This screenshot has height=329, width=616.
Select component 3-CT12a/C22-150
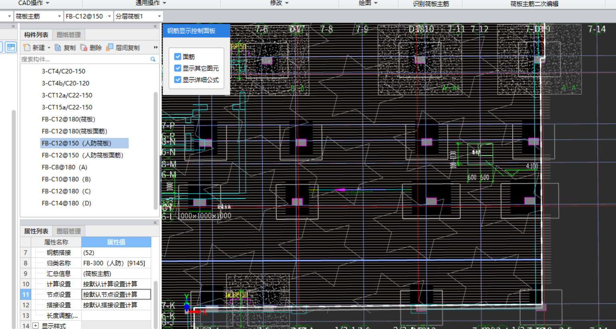click(67, 95)
